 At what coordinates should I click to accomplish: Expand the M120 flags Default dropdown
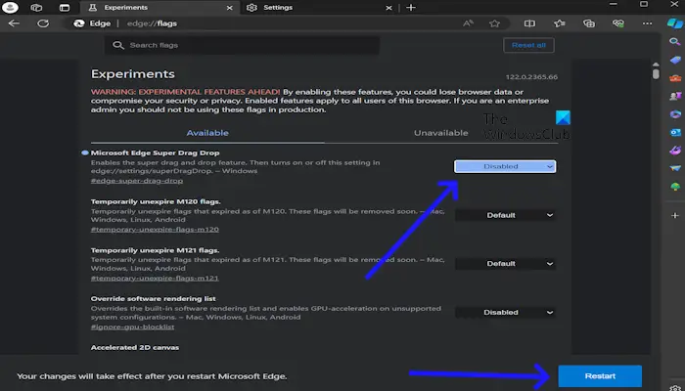pyautogui.click(x=505, y=215)
